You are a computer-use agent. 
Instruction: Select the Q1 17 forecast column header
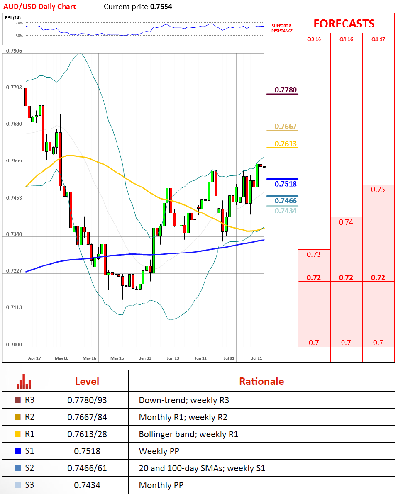coord(378,39)
